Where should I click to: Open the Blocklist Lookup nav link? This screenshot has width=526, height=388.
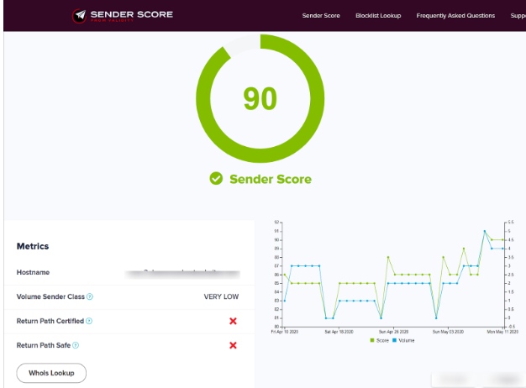(x=378, y=15)
